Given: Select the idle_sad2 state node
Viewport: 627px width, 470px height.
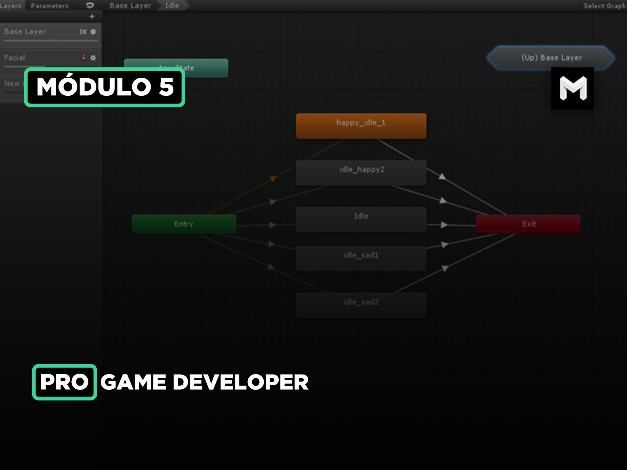Looking at the screenshot, I should [361, 305].
